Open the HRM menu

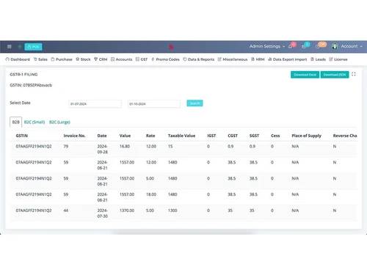point(258,59)
